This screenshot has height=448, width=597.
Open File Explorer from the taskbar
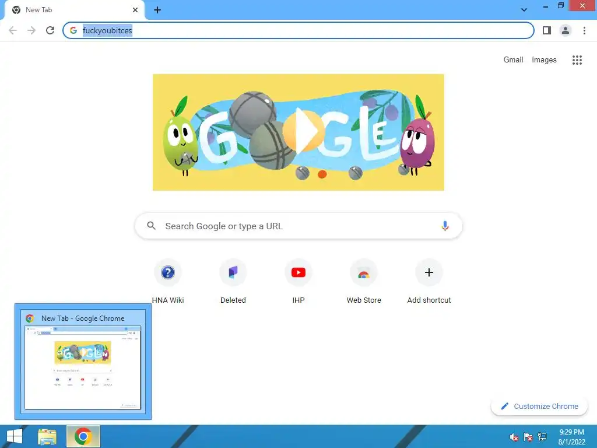[x=47, y=436]
